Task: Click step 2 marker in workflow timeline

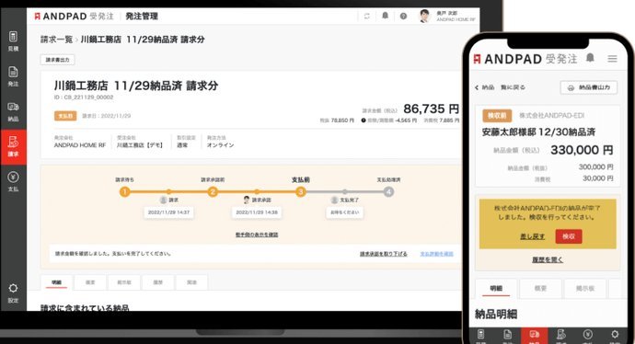Action: tap(213, 192)
